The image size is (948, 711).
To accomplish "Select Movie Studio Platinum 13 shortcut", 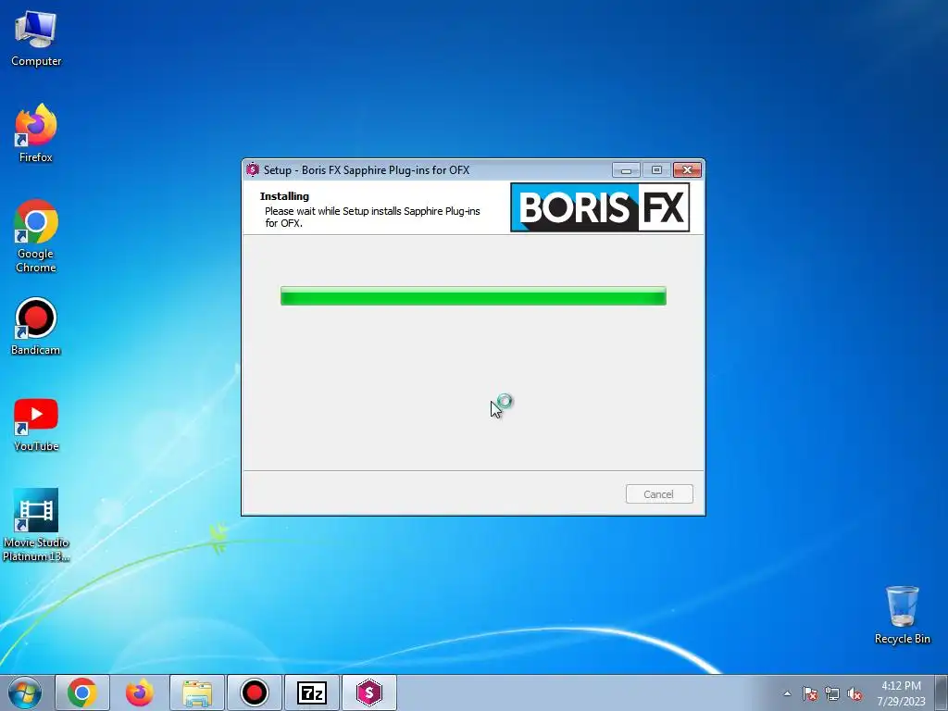I will [x=36, y=525].
